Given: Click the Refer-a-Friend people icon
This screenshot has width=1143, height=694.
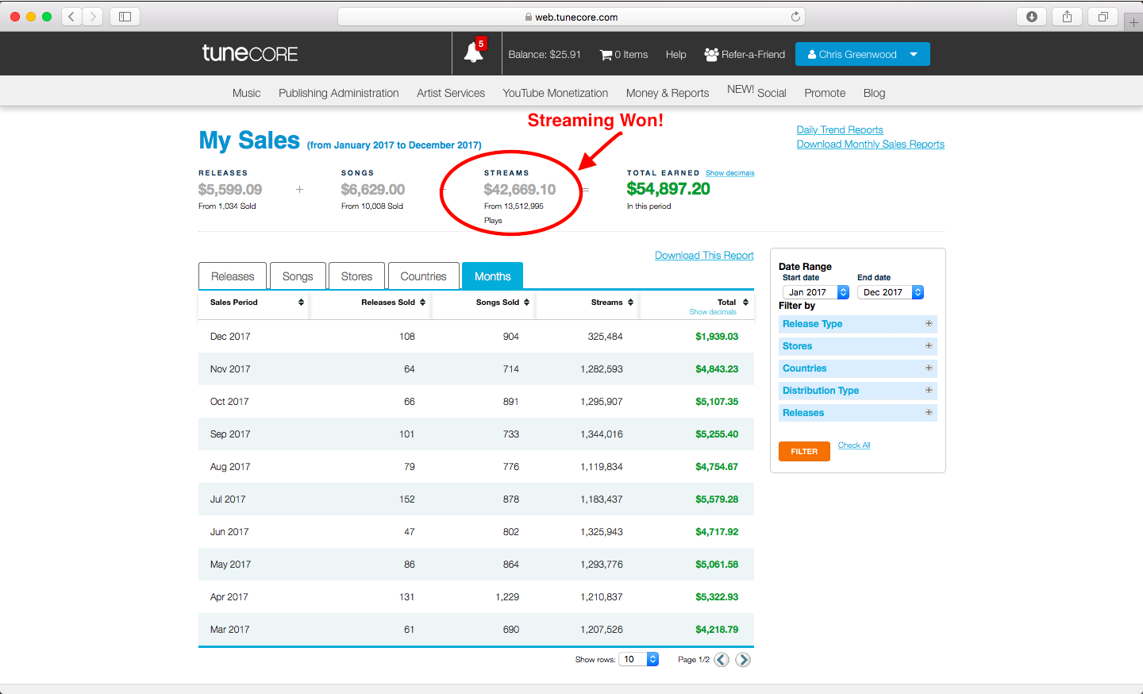Looking at the screenshot, I should [711, 54].
